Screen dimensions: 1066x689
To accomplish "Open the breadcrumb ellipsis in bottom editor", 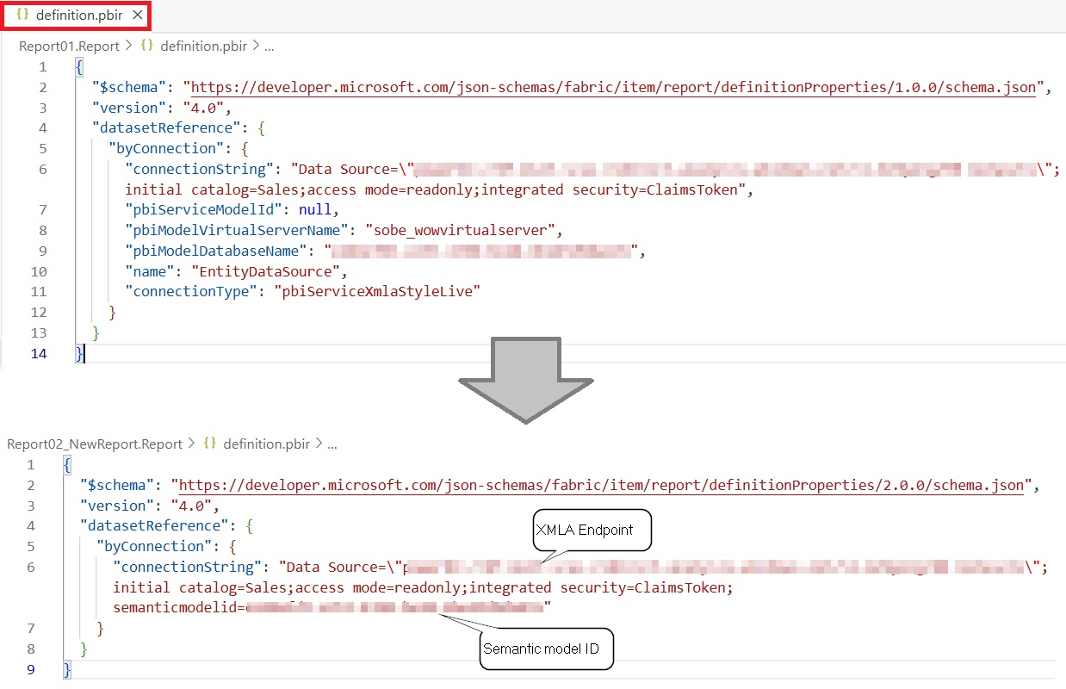I will click(332, 444).
